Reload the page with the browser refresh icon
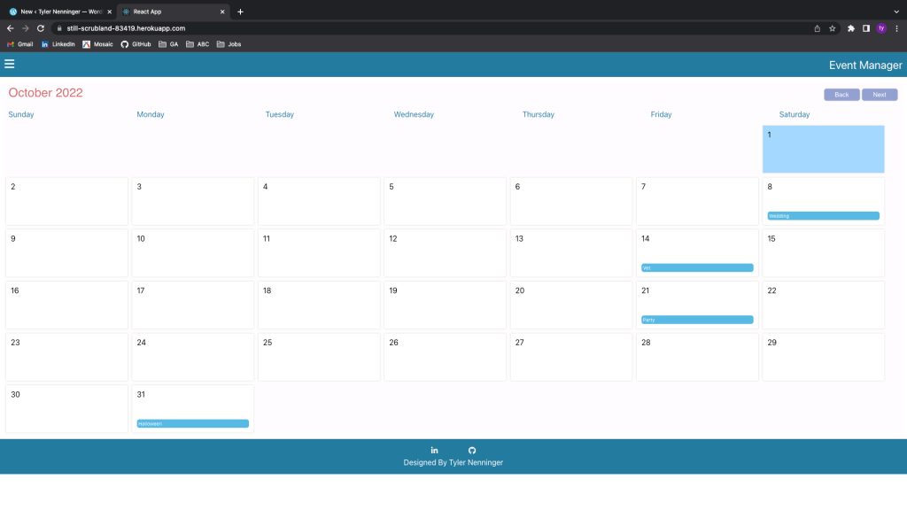The height and width of the screenshot is (510, 907). pyautogui.click(x=41, y=28)
